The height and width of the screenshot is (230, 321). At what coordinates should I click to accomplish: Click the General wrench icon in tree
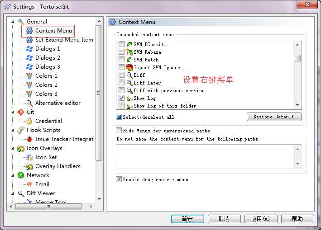[21, 21]
